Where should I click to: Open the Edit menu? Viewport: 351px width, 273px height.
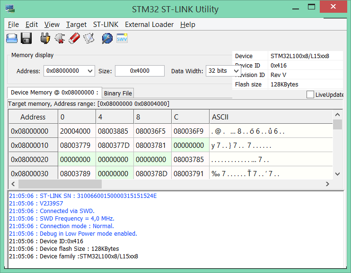coord(32,25)
